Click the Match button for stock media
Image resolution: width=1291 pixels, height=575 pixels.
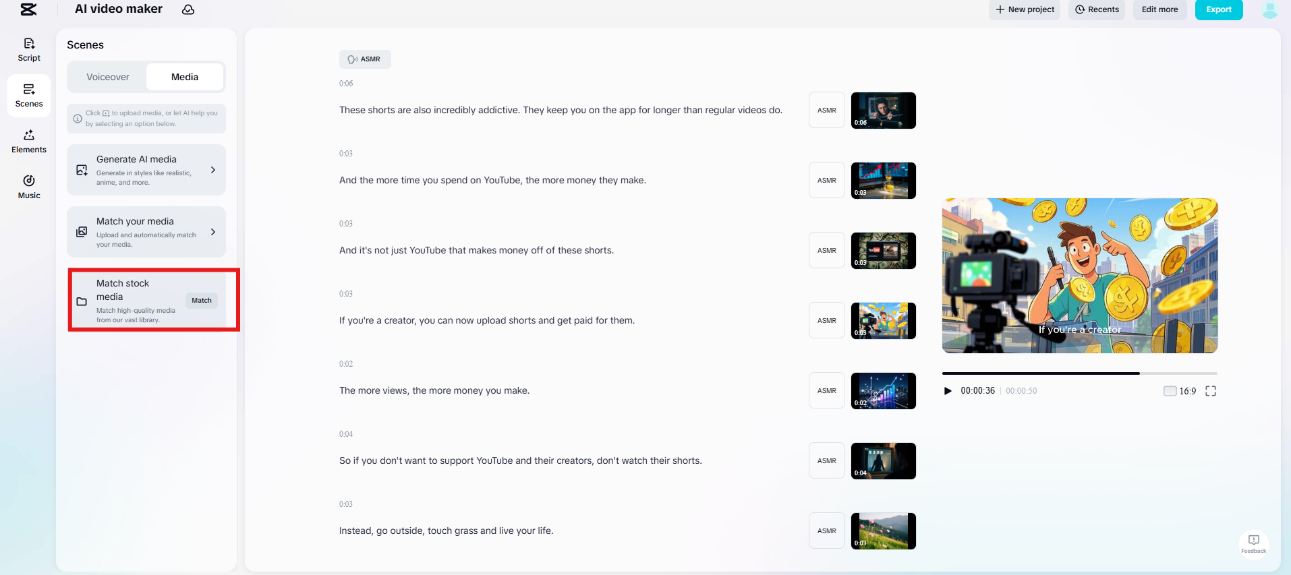tap(202, 301)
